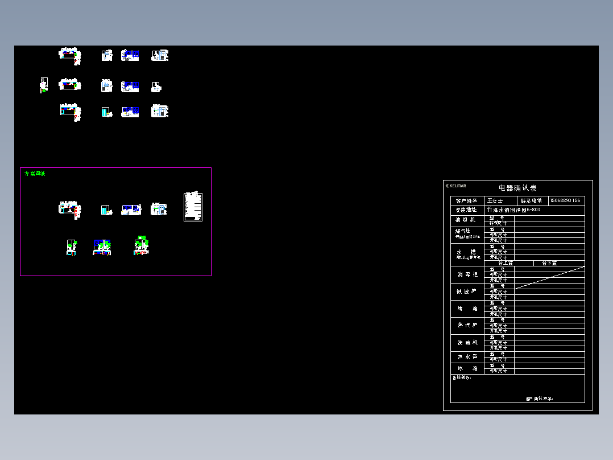Click the 微波炉 row label
The image size is (613, 460).
tap(467, 291)
